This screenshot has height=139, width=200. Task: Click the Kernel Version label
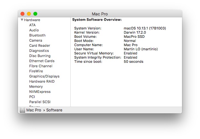pos(87,32)
